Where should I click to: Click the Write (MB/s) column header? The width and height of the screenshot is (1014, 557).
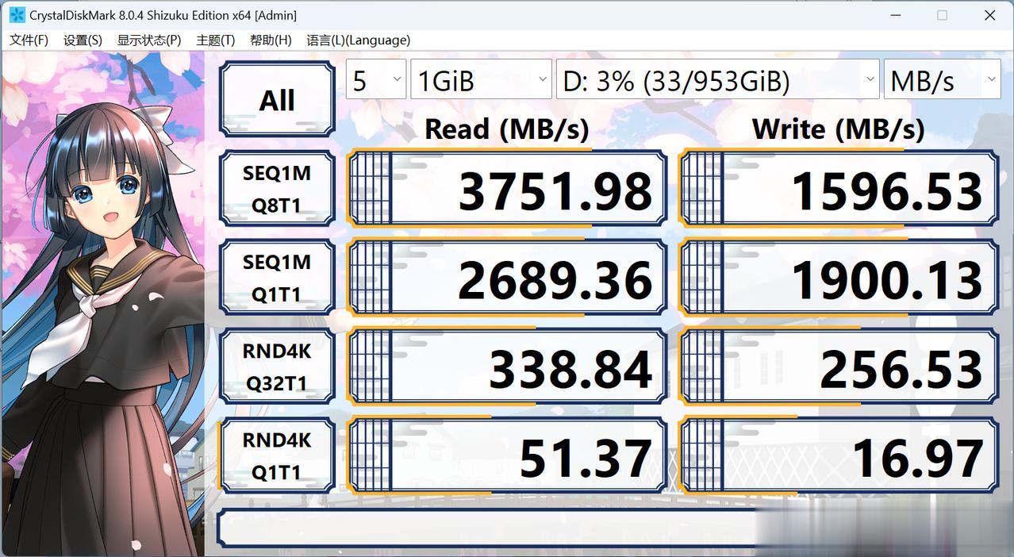point(839,128)
